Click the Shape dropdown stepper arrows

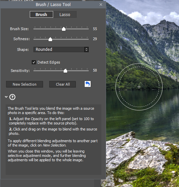click(x=86, y=50)
